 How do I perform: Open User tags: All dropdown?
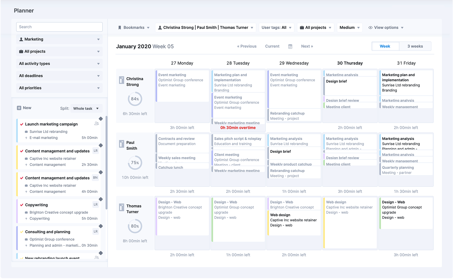coord(277,28)
